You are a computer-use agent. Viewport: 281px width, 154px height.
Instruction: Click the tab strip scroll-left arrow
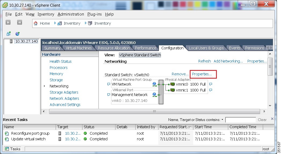[268, 48]
